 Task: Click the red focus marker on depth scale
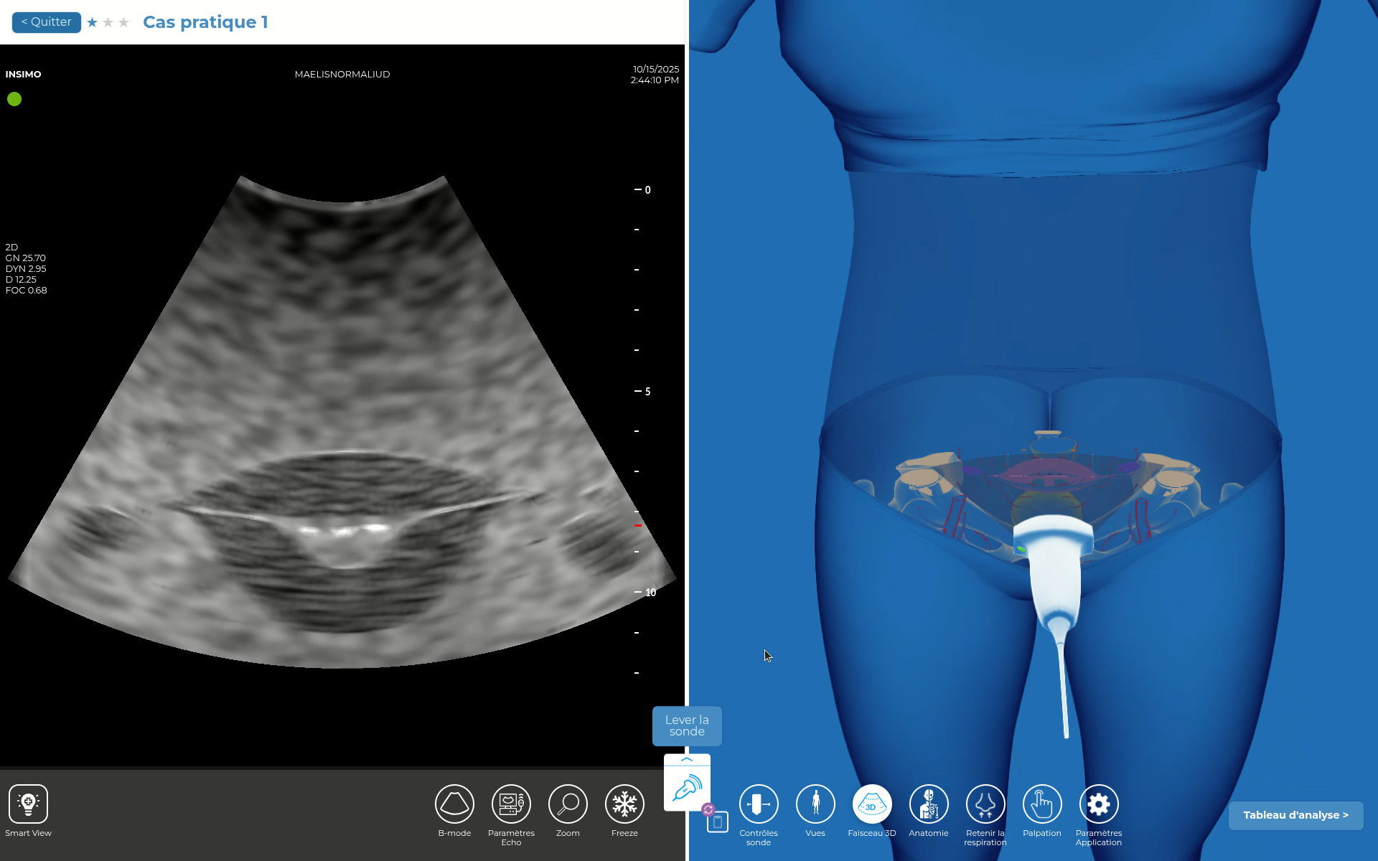click(x=637, y=525)
